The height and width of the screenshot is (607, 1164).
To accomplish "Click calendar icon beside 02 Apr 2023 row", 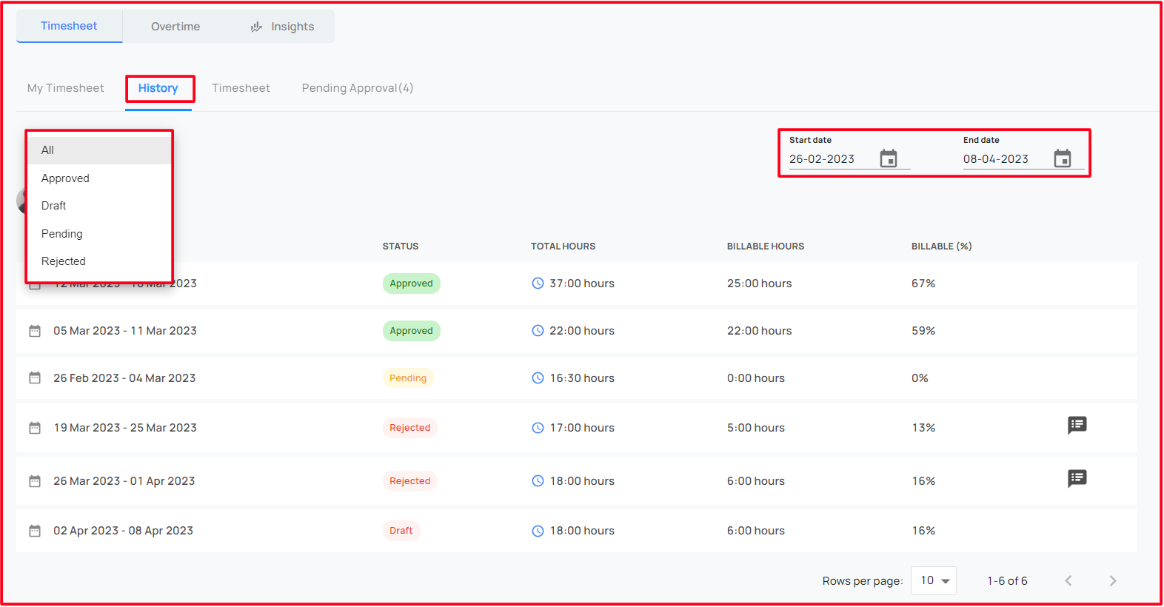I will (35, 531).
